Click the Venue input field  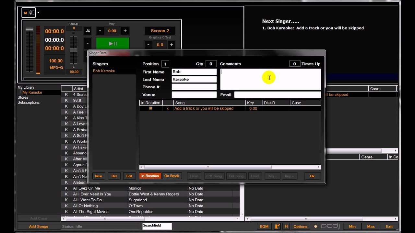tap(194, 95)
